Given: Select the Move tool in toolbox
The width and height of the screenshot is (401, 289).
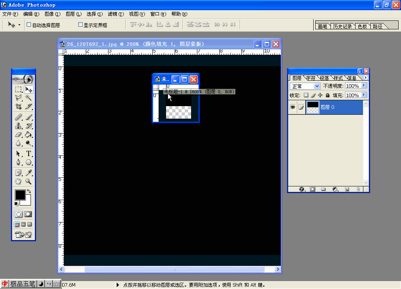Looking at the screenshot, I should tap(28, 89).
